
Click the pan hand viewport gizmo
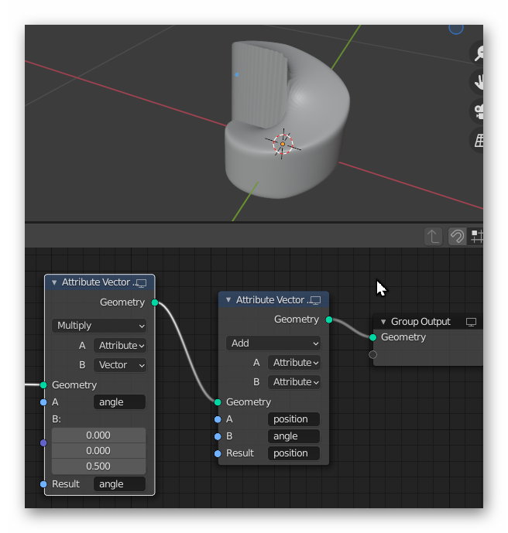click(x=477, y=82)
